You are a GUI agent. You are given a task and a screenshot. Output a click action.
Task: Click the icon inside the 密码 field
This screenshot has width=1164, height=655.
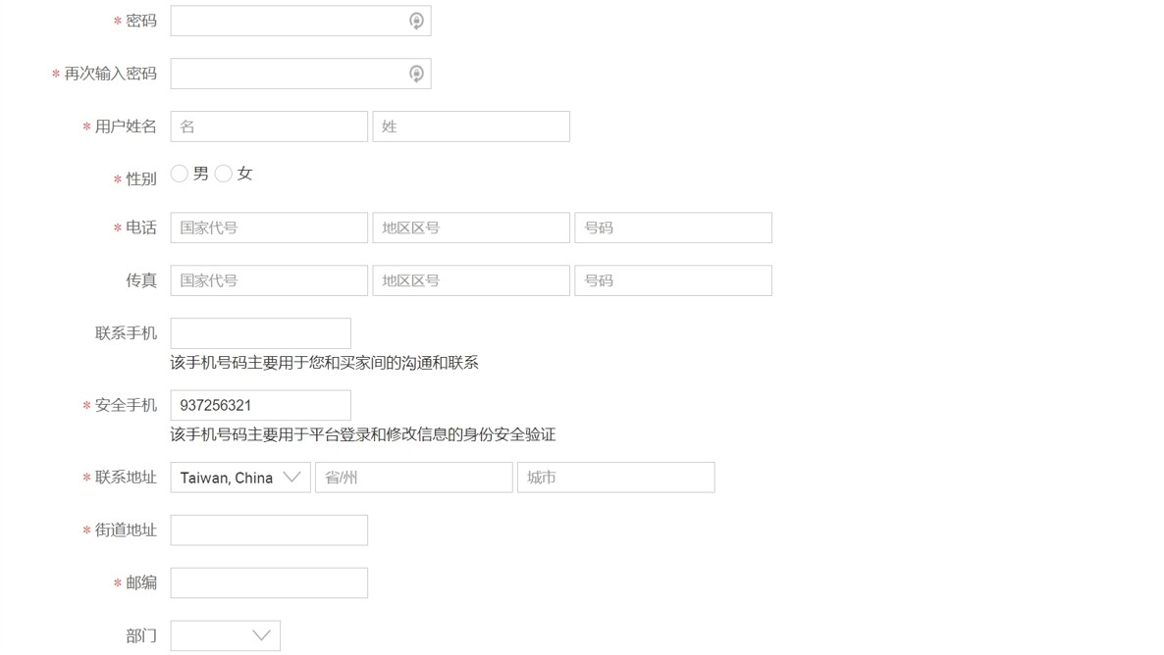pyautogui.click(x=416, y=21)
